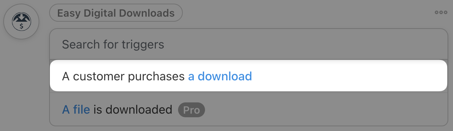Click the 'Search for triggers' placeholder text
Image resolution: width=453 pixels, height=131 pixels.
[113, 45]
